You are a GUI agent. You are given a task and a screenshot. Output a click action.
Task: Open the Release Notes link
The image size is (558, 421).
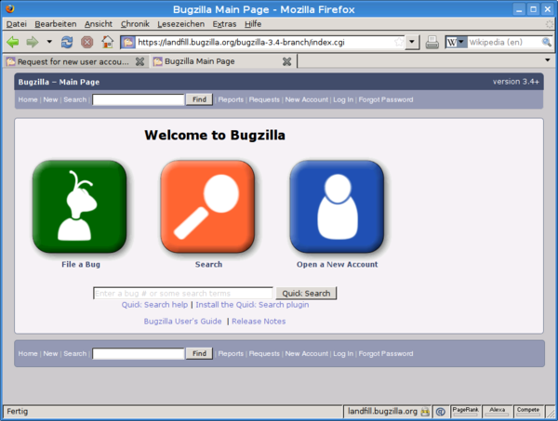[259, 321]
